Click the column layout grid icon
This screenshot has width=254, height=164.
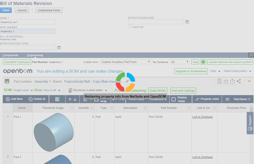pos(57,99)
